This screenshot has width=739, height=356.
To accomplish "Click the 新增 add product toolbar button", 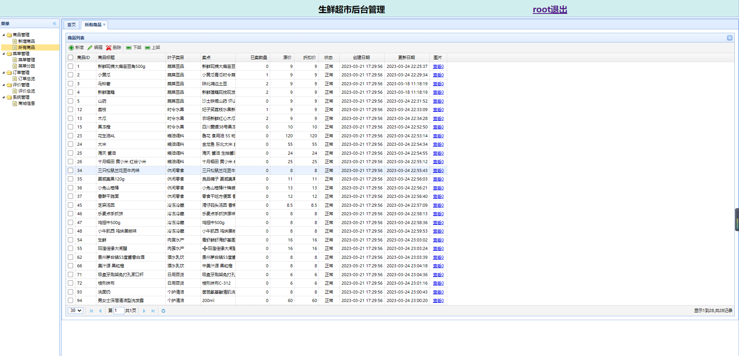I will [76, 48].
